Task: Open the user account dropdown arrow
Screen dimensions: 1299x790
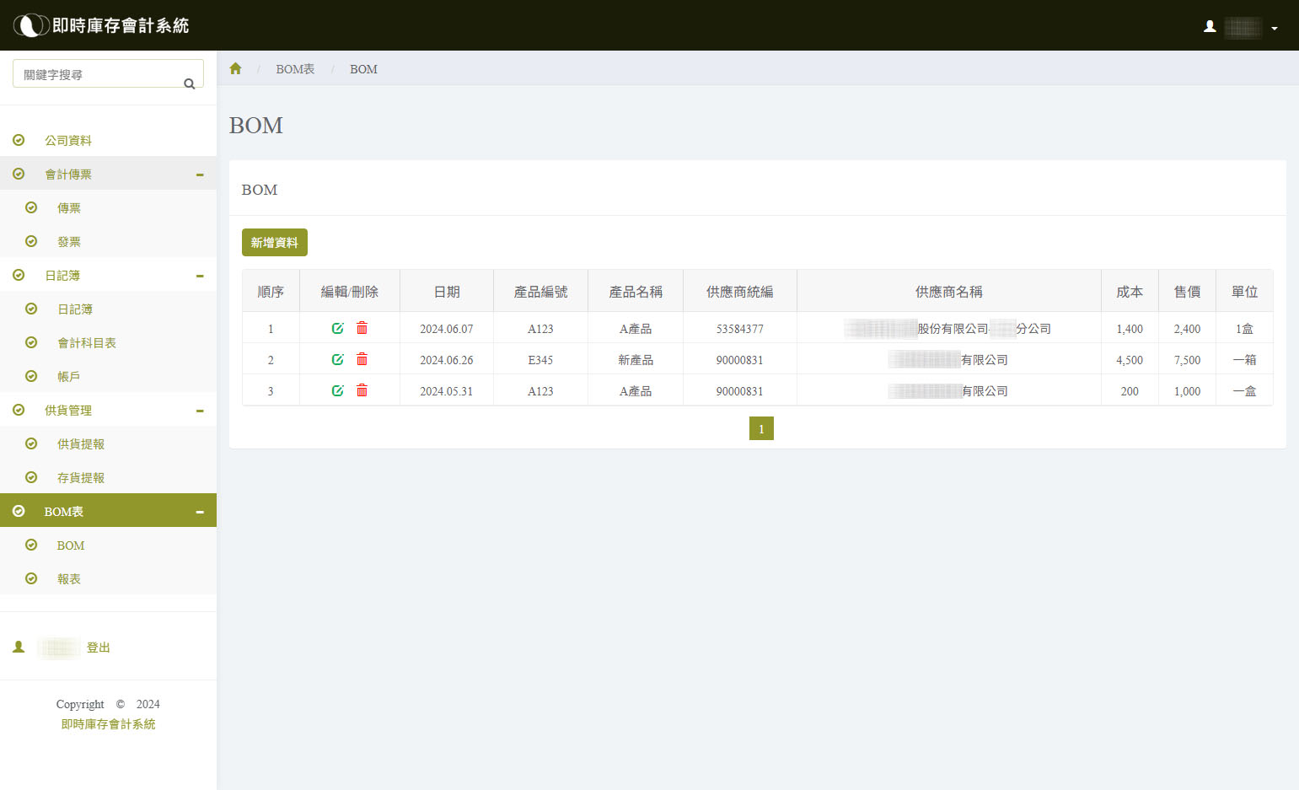Action: 1275,28
